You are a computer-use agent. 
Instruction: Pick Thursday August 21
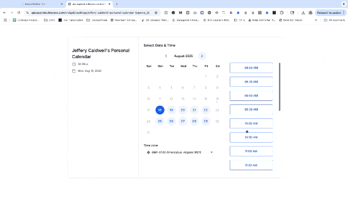click(x=194, y=110)
